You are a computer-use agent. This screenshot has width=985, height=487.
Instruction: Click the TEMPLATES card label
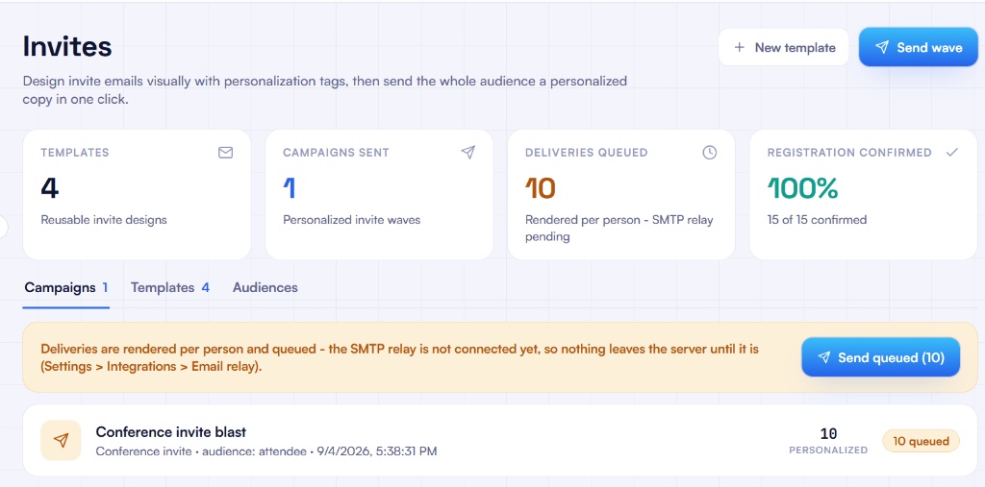(75, 153)
